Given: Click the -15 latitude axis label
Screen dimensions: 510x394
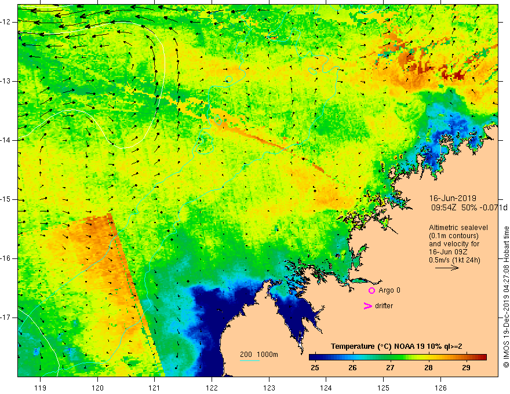Looking at the screenshot, I should (6, 199).
